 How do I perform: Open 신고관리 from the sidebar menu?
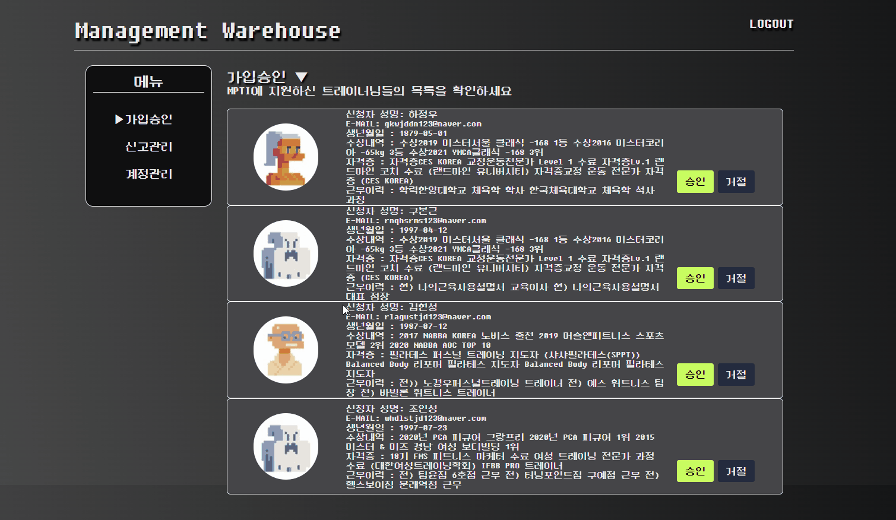[148, 147]
